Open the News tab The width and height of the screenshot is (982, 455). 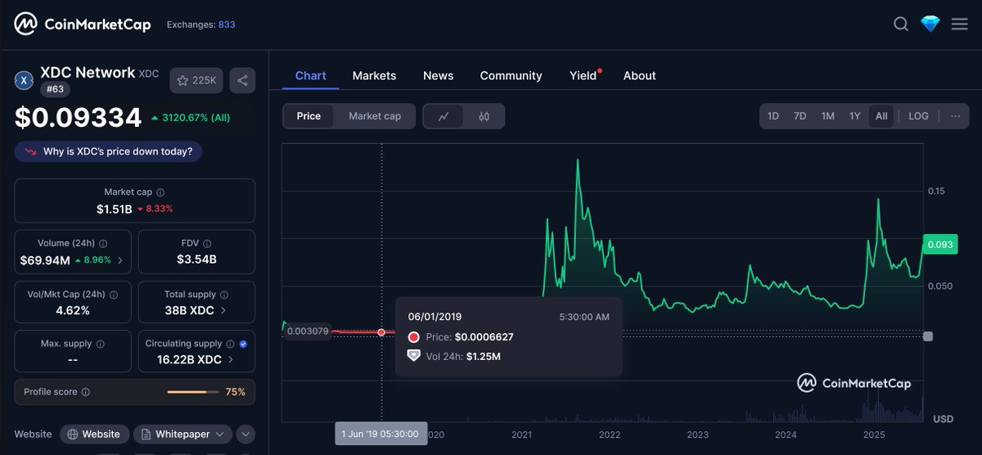tap(438, 75)
